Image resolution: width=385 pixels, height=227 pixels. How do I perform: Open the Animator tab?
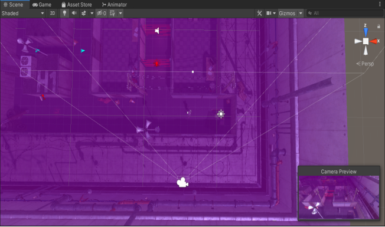tap(115, 4)
